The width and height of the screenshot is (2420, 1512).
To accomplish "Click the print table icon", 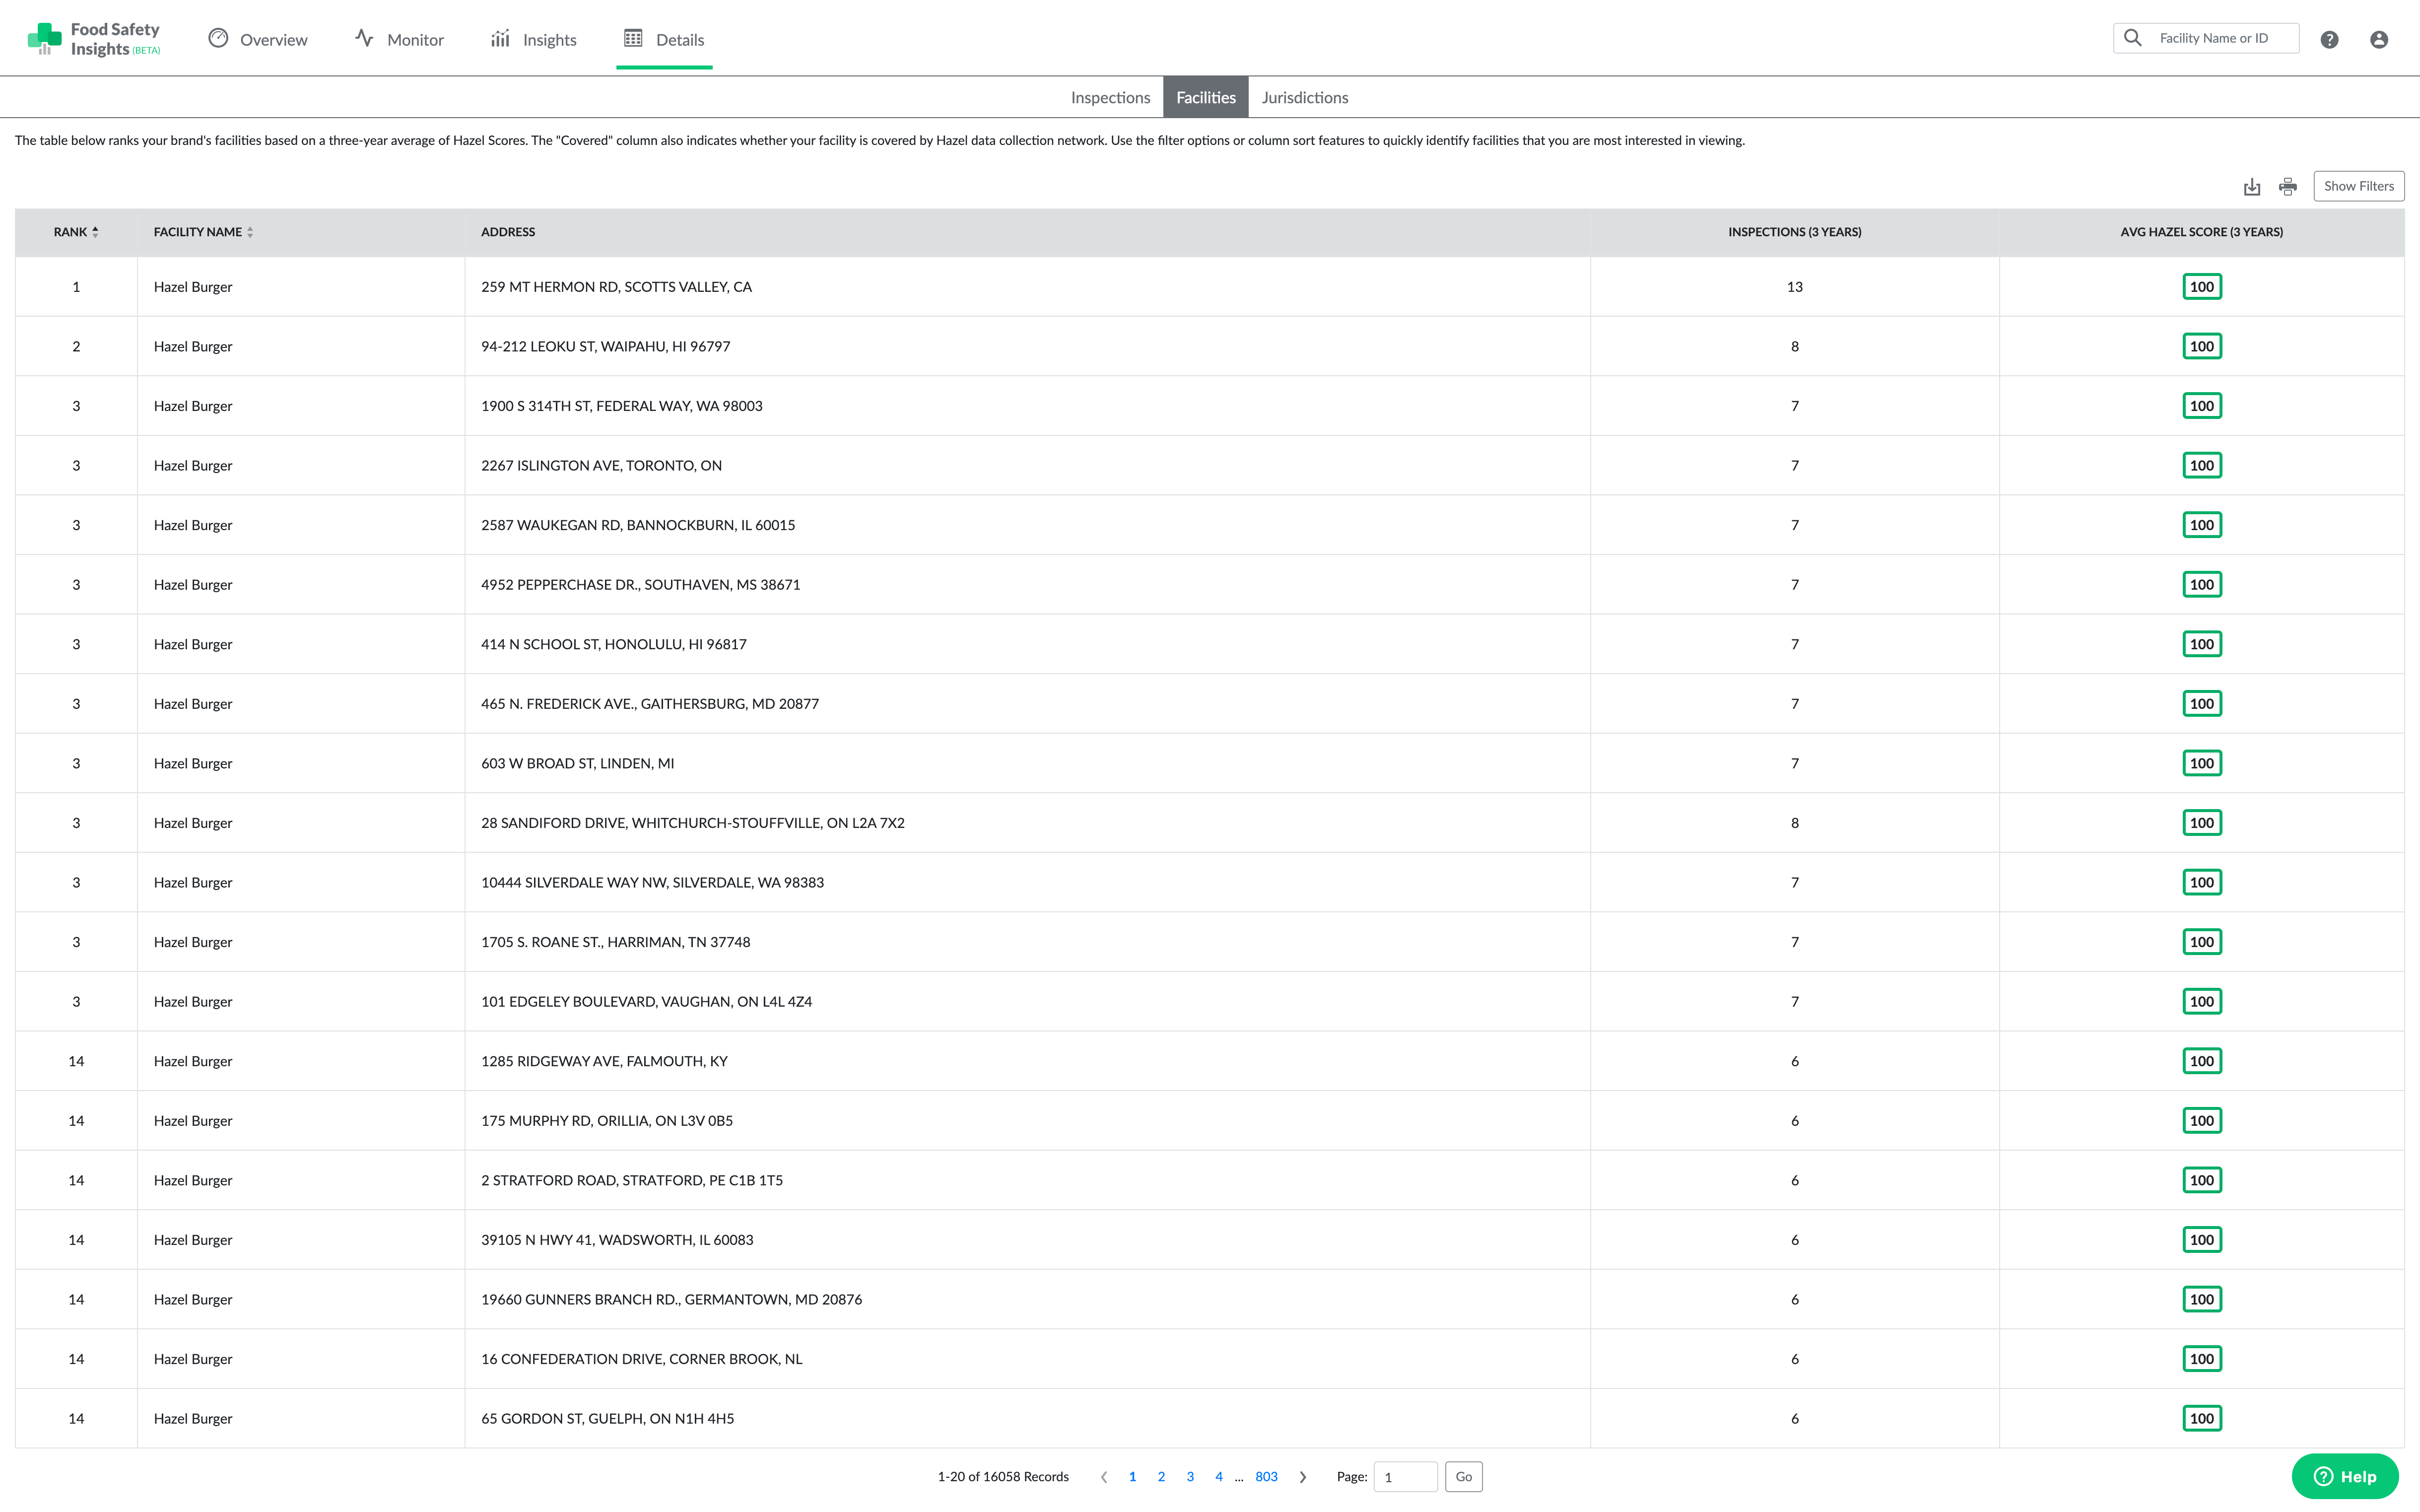I will click(x=2287, y=187).
